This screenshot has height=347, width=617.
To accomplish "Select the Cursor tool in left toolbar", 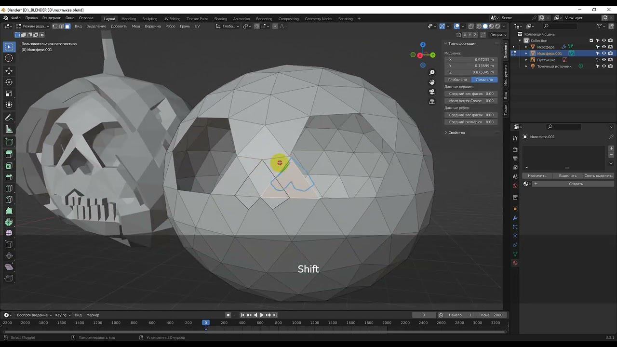I will pyautogui.click(x=9, y=58).
